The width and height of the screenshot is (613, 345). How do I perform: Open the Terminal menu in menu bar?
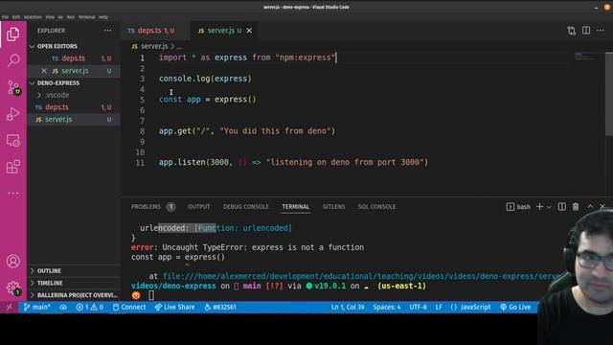pyautogui.click(x=86, y=17)
